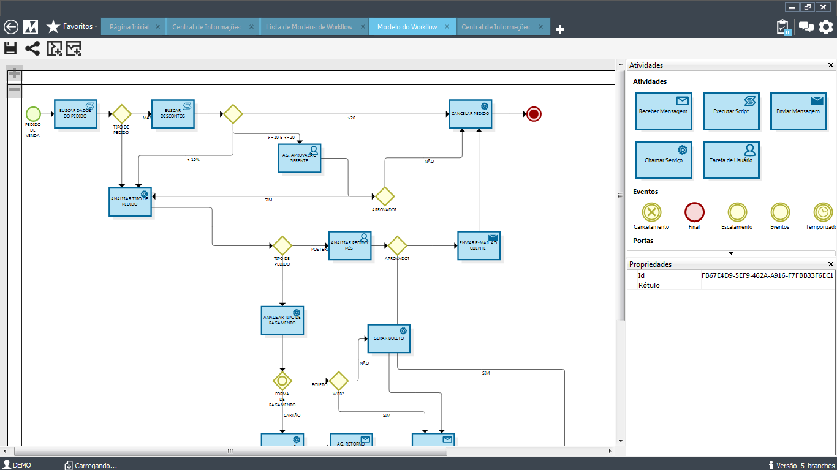Select the Executar Script activity
This screenshot has width=837, height=470.
[731, 111]
